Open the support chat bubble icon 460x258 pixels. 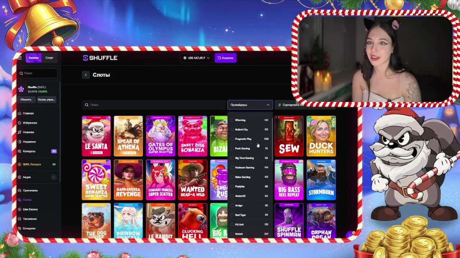(350, 235)
